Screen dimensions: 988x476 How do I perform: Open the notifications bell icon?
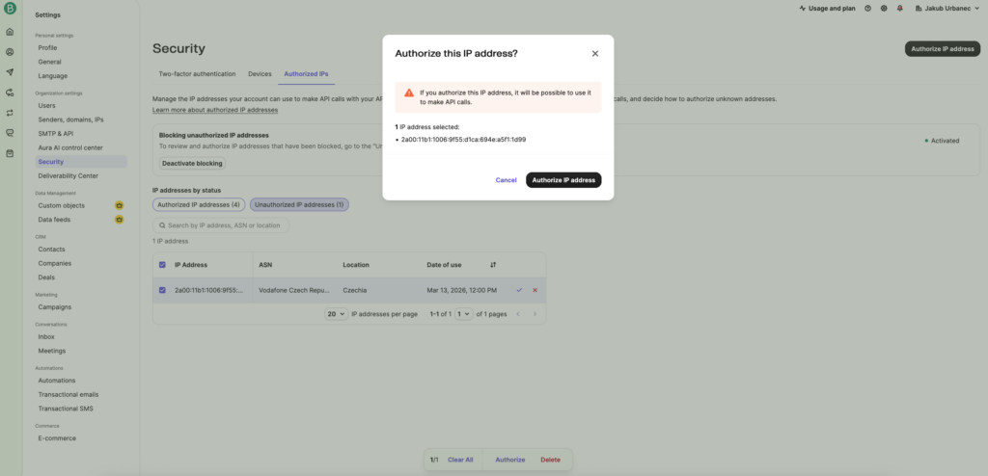[900, 8]
